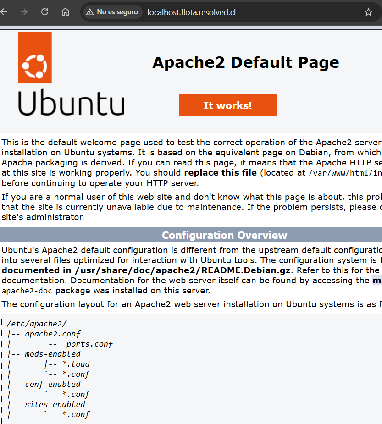Screen dimensions: 382x424
Task: Click the 'apache2-doc' package name
Action: point(27,291)
